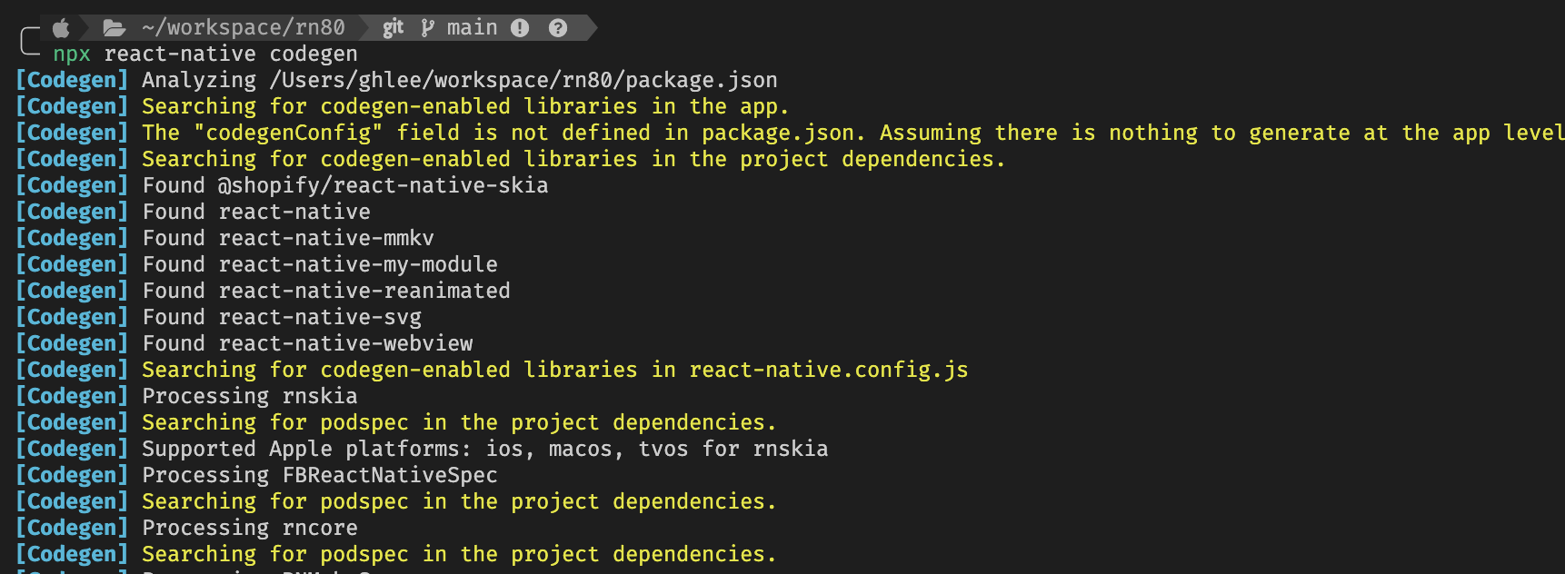1565x574 pixels.
Task: Click the 'Processing rnskia' line
Action: click(x=250, y=397)
